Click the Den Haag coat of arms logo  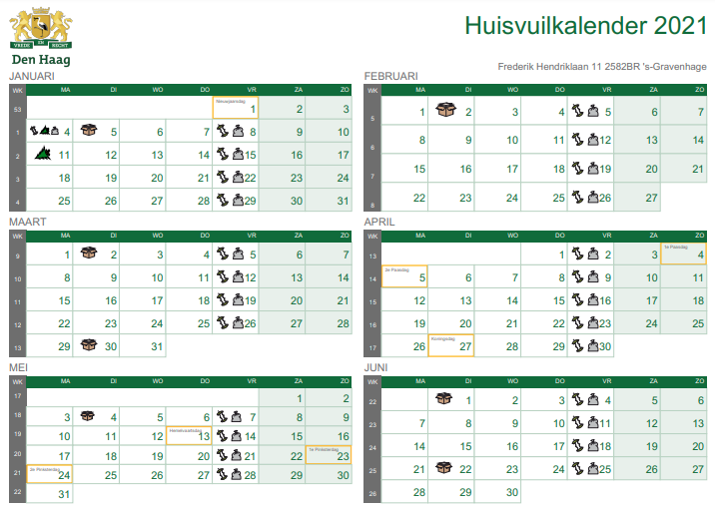pyautogui.click(x=41, y=28)
